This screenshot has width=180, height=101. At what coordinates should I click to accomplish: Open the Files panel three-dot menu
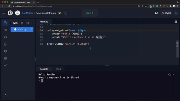[x=32, y=23]
